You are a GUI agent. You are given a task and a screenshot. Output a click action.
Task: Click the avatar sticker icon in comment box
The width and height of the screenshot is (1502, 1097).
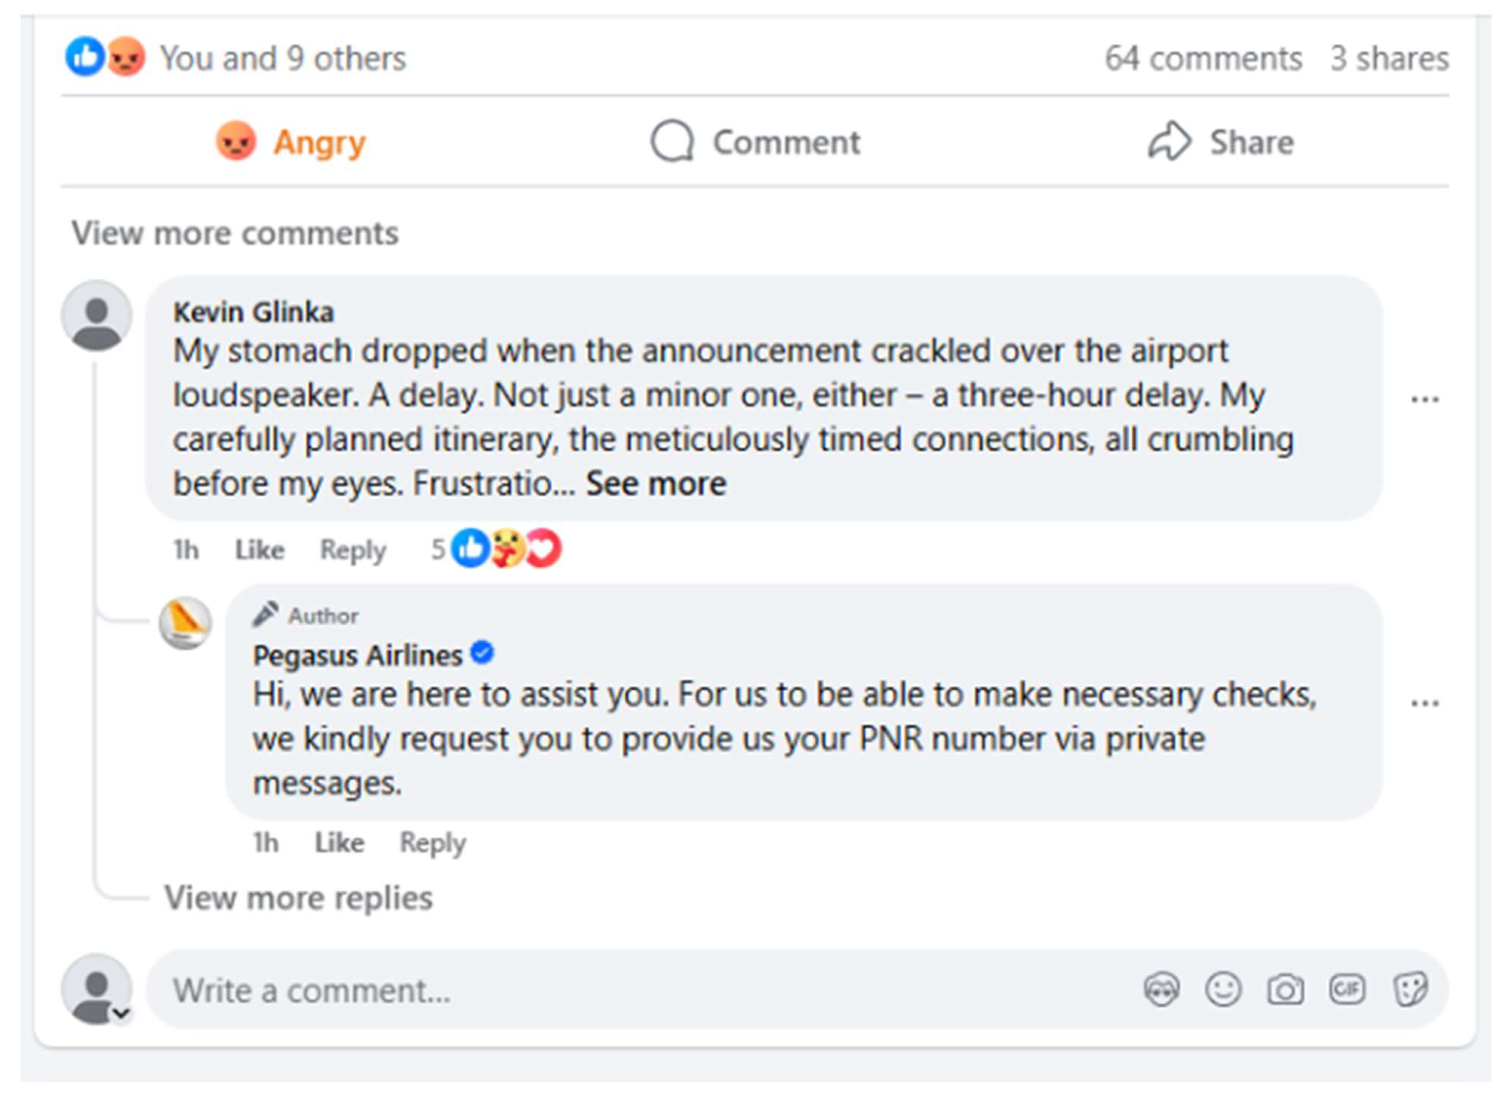click(x=1161, y=990)
